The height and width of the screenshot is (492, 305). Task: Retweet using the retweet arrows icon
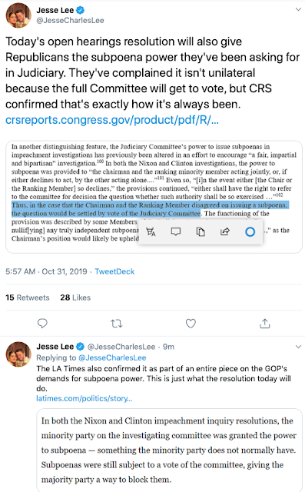pos(117,323)
